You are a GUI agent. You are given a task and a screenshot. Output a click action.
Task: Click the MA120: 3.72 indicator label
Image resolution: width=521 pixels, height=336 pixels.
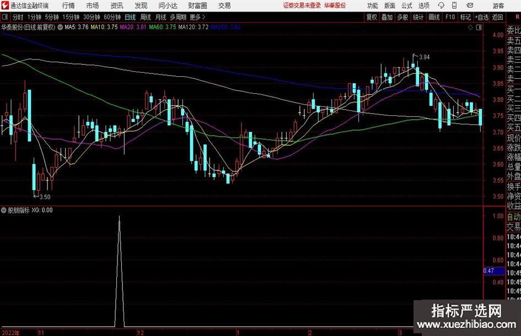click(194, 27)
